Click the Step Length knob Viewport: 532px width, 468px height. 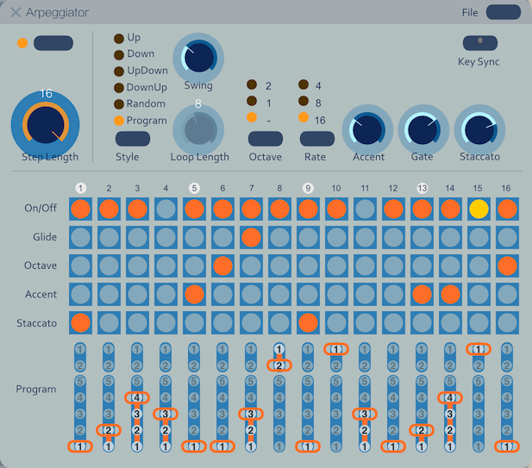point(45,126)
